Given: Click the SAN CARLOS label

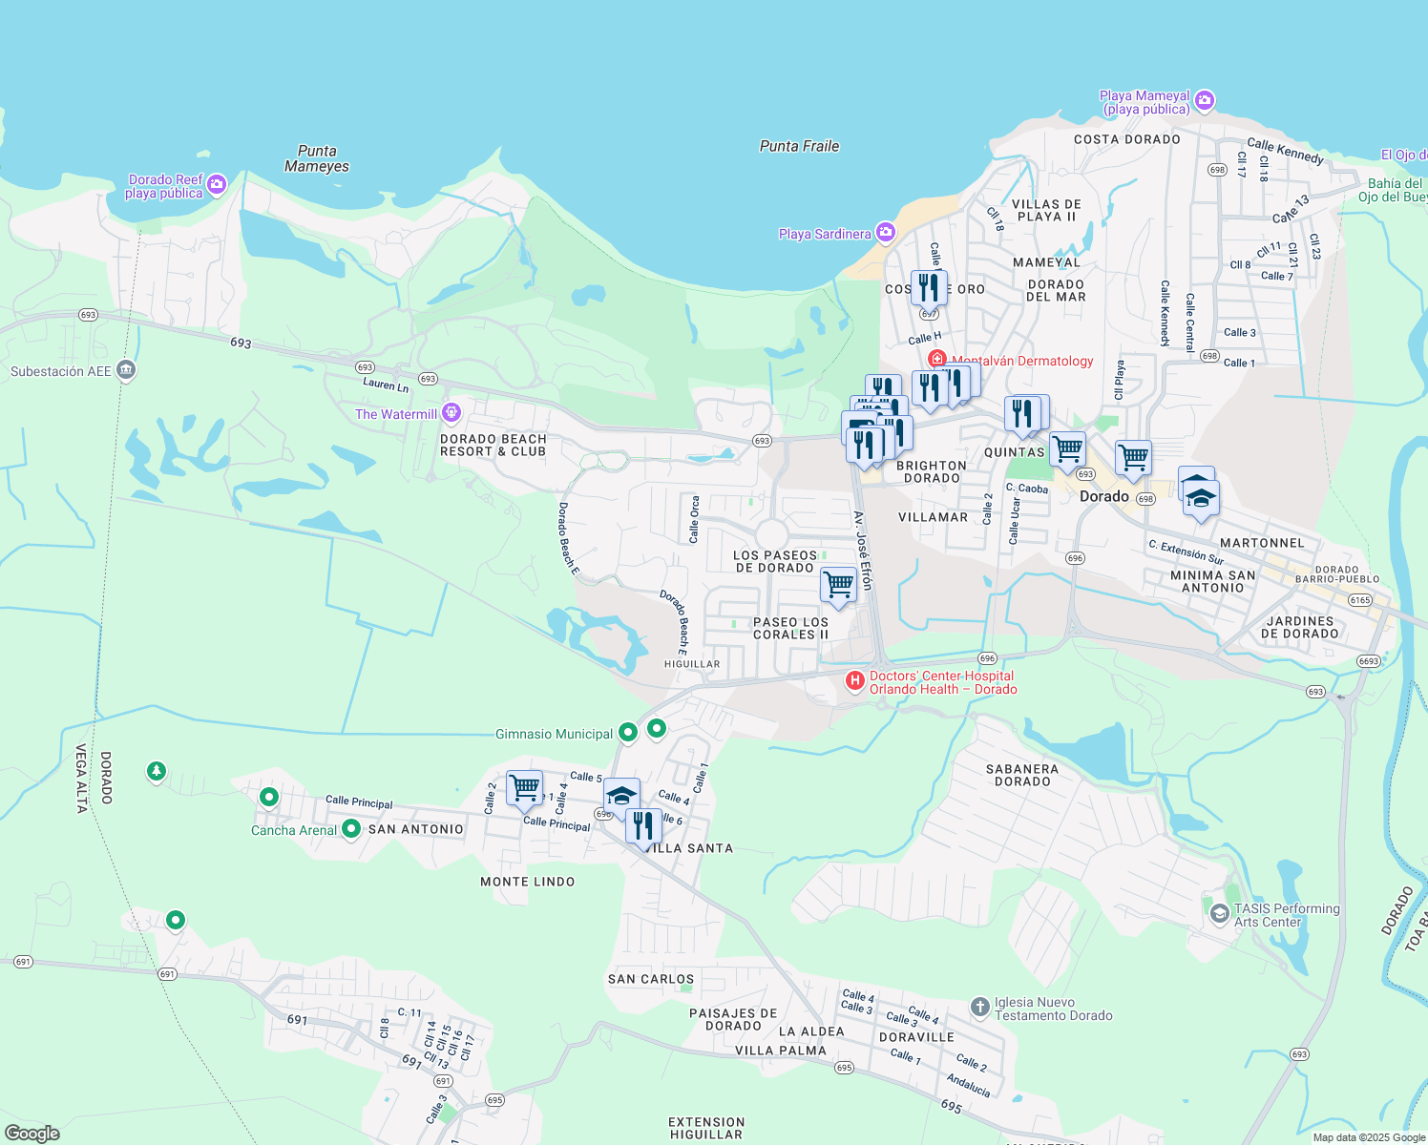Looking at the screenshot, I should (x=651, y=979).
